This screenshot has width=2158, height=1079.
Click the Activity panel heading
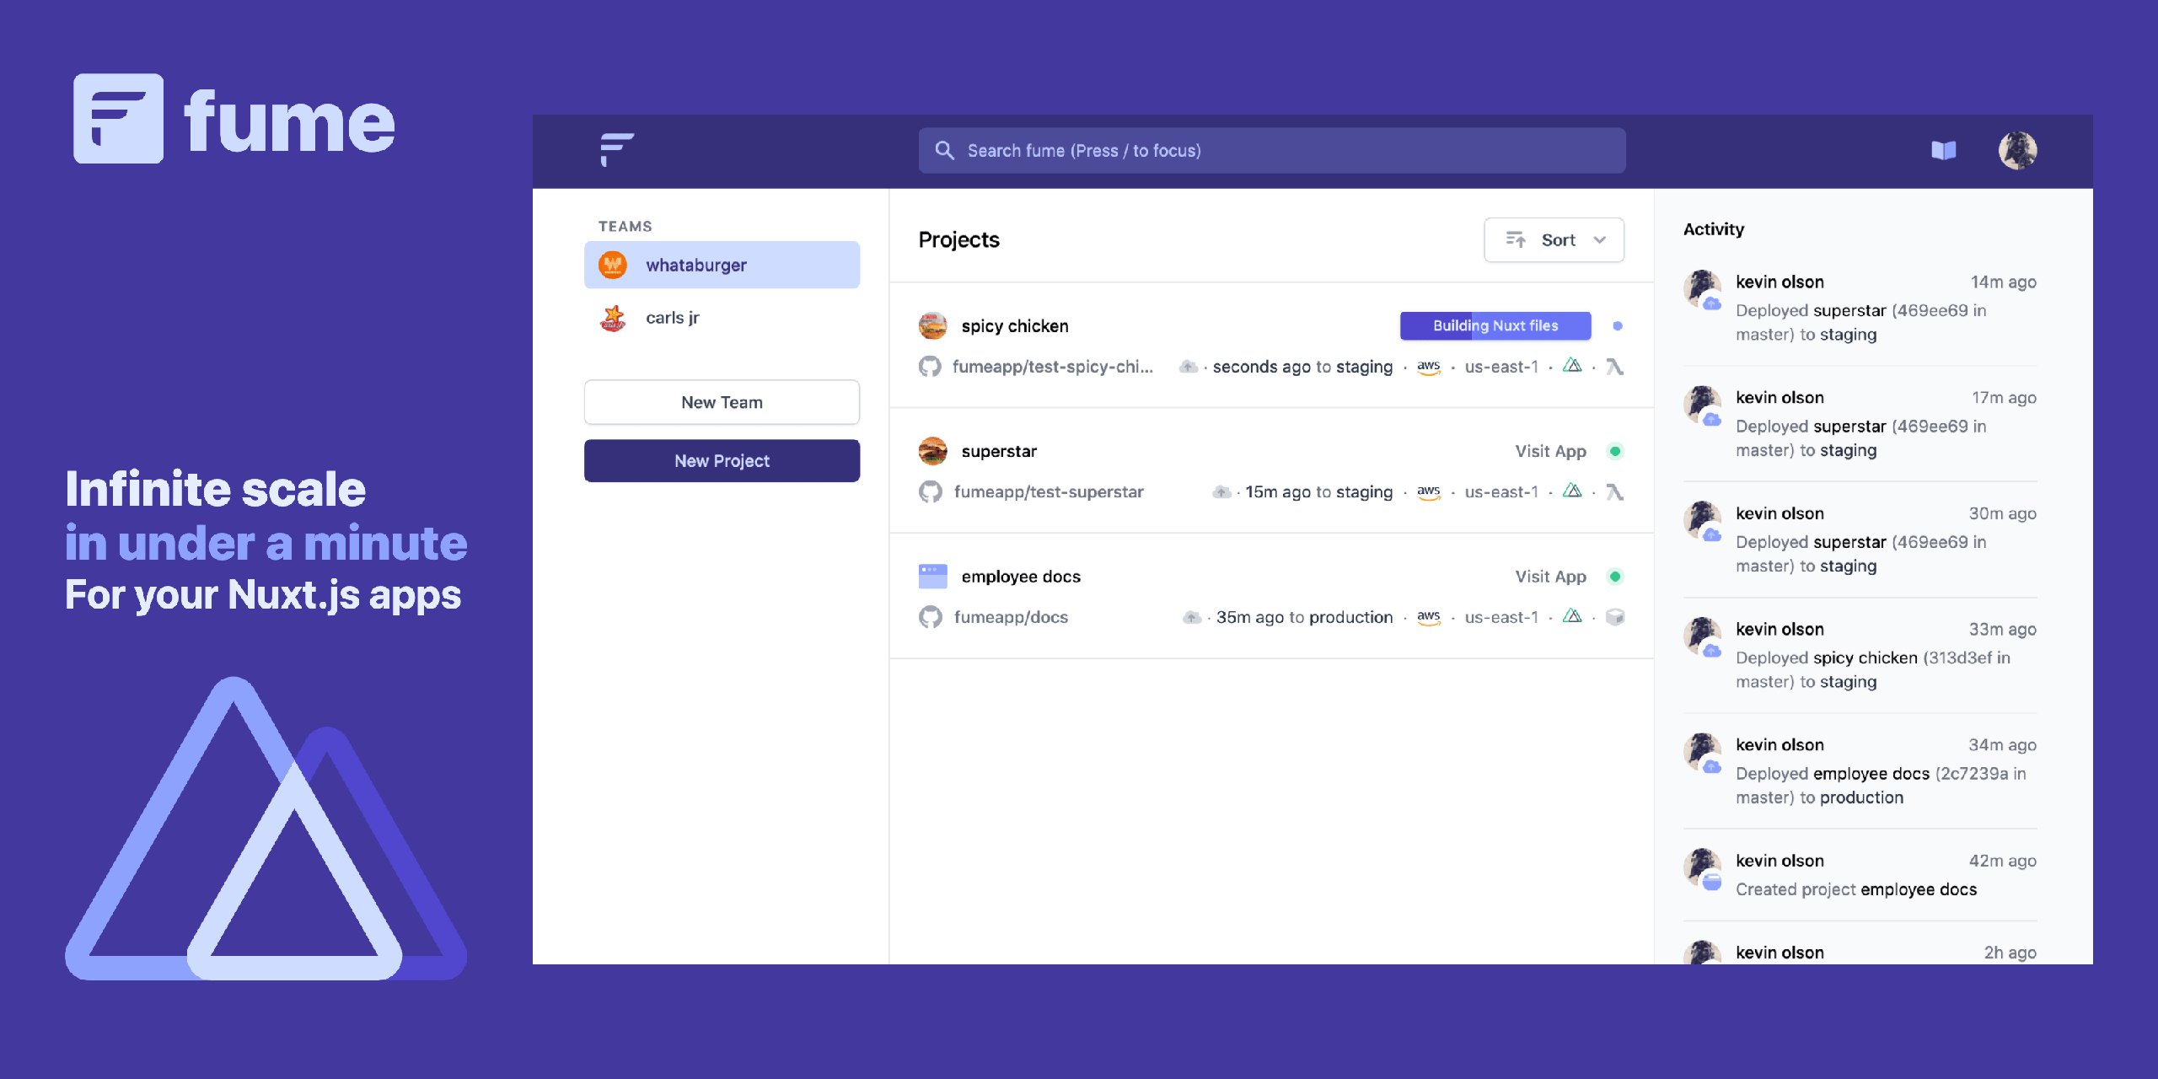(1714, 229)
